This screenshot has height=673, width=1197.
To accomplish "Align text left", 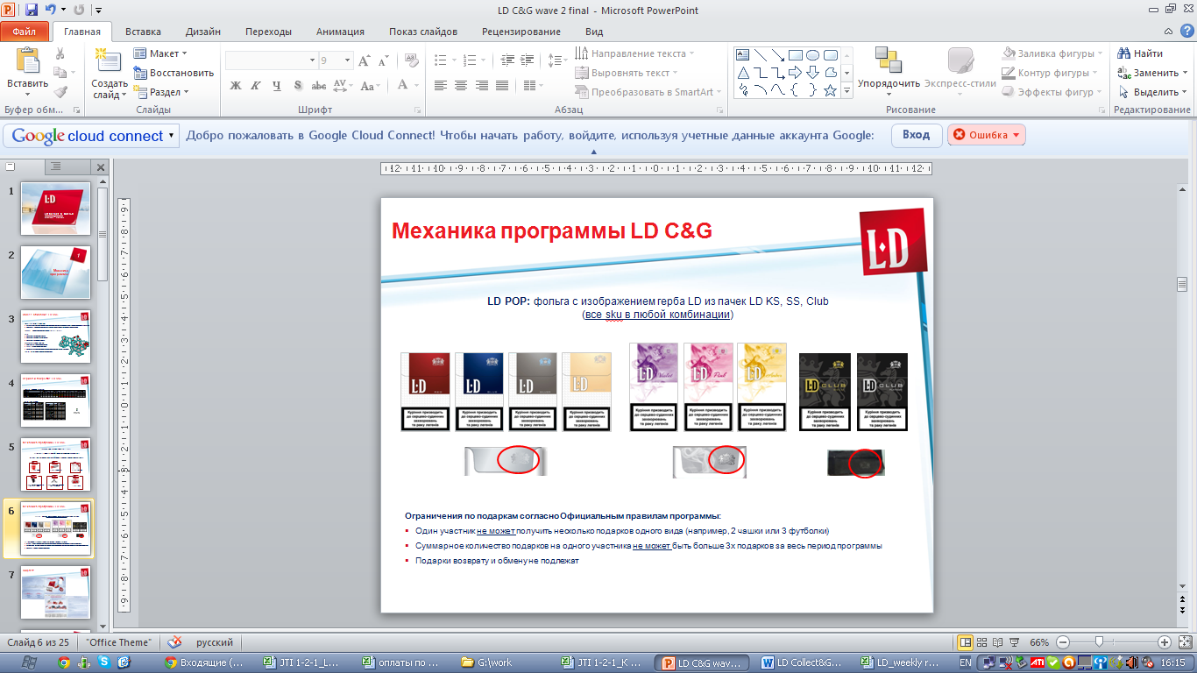I will point(440,86).
